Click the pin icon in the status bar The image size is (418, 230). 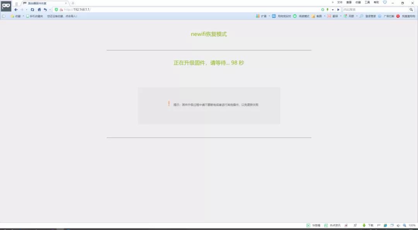pos(355,225)
